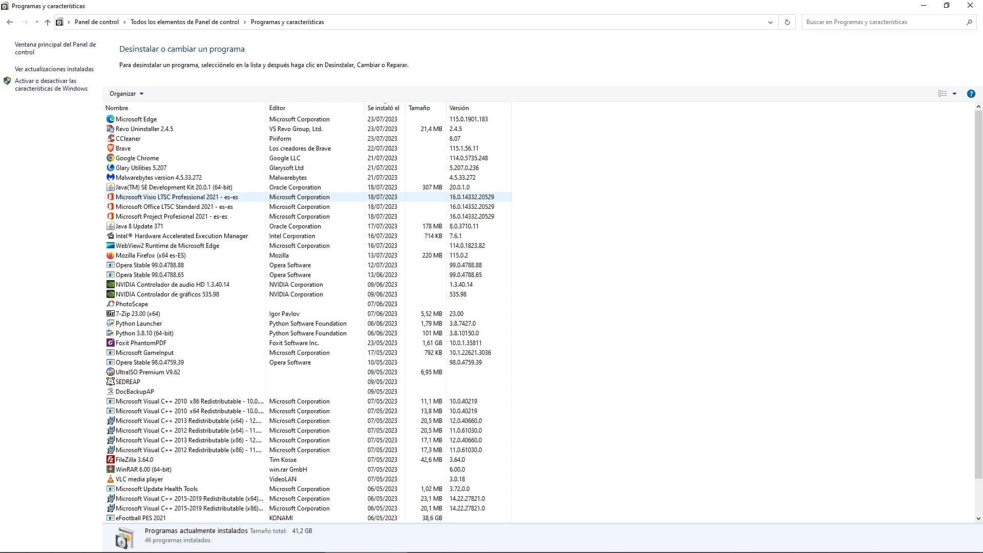This screenshot has height=553, width=983.
Task: Select Java 8 Update 371 entry
Action: (x=307, y=226)
